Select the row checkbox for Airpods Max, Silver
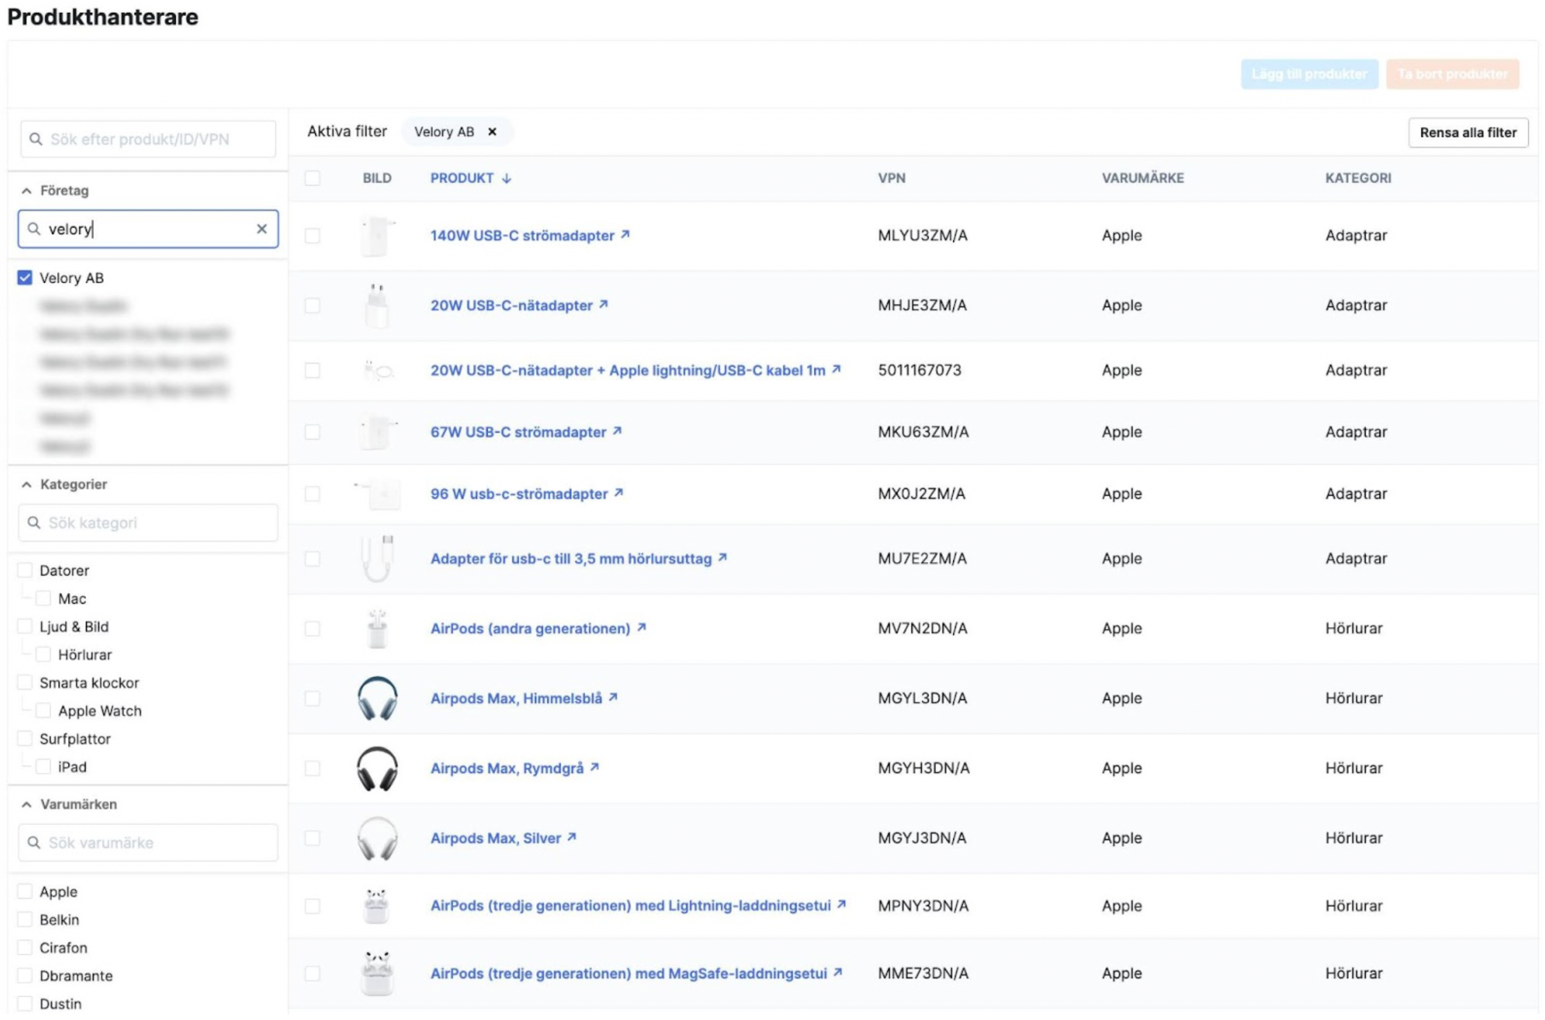This screenshot has width=1545, height=1020. pos(312,838)
